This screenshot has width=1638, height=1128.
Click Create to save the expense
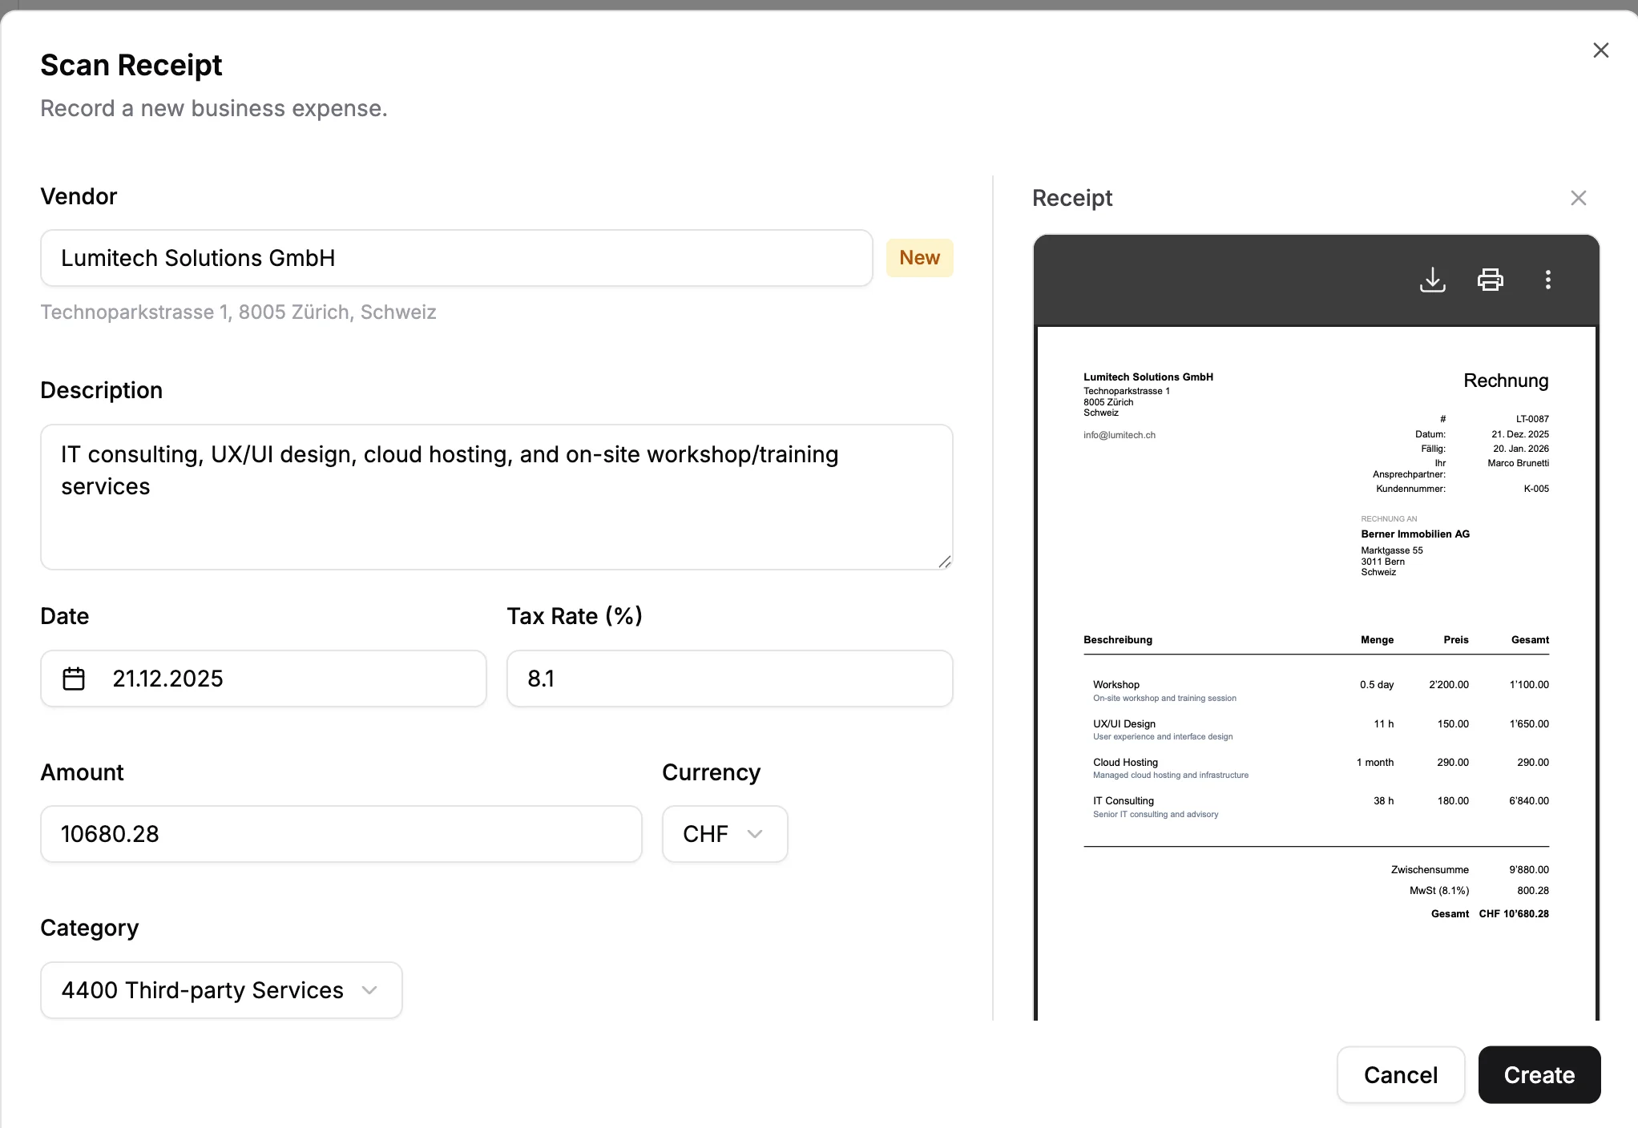(x=1539, y=1074)
